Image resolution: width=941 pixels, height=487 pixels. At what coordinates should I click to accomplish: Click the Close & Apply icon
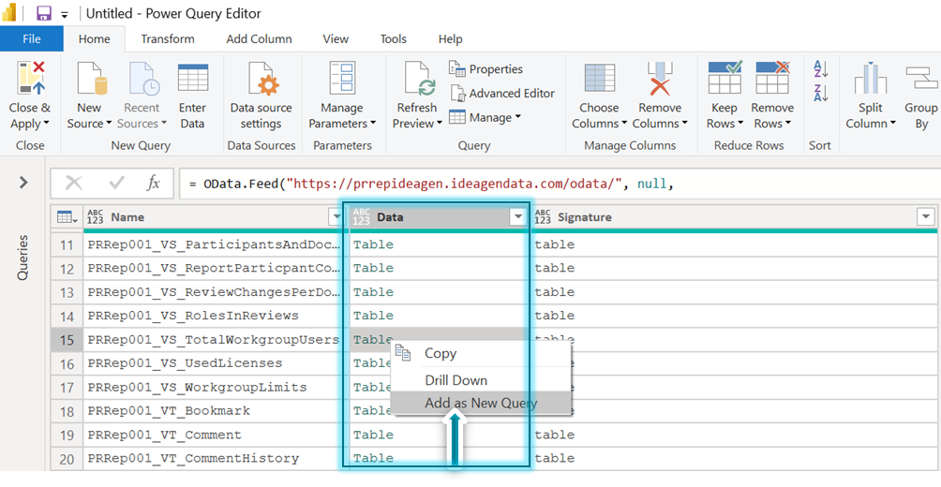tap(31, 78)
